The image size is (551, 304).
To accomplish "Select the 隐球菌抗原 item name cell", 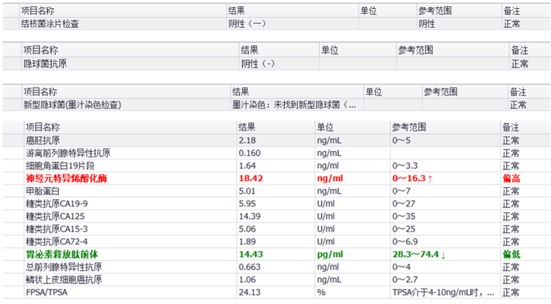I will pyautogui.click(x=45, y=64).
